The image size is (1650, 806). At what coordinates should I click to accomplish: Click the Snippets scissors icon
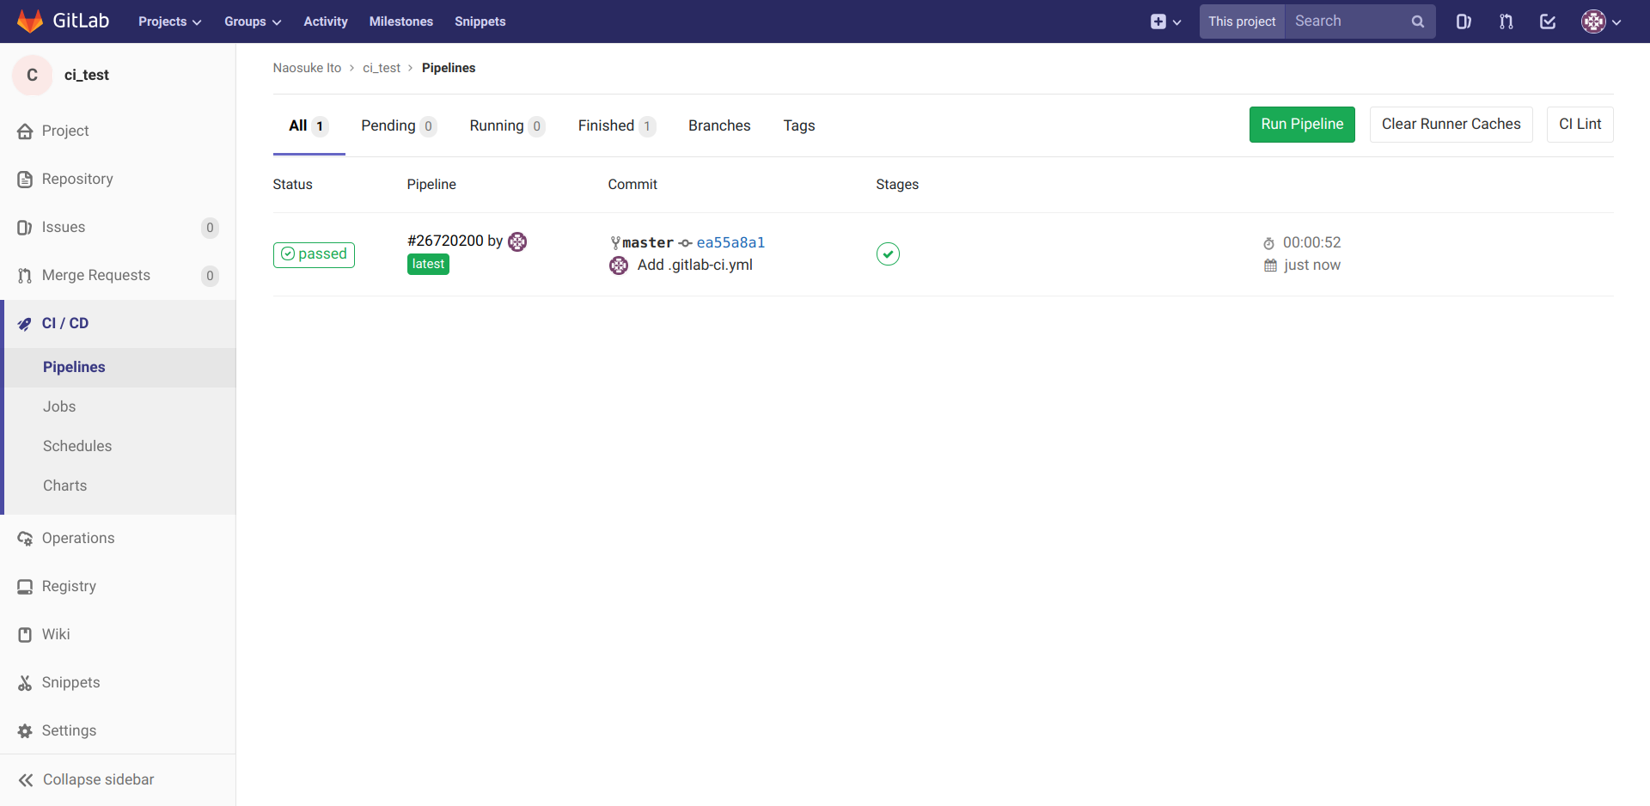(x=25, y=683)
